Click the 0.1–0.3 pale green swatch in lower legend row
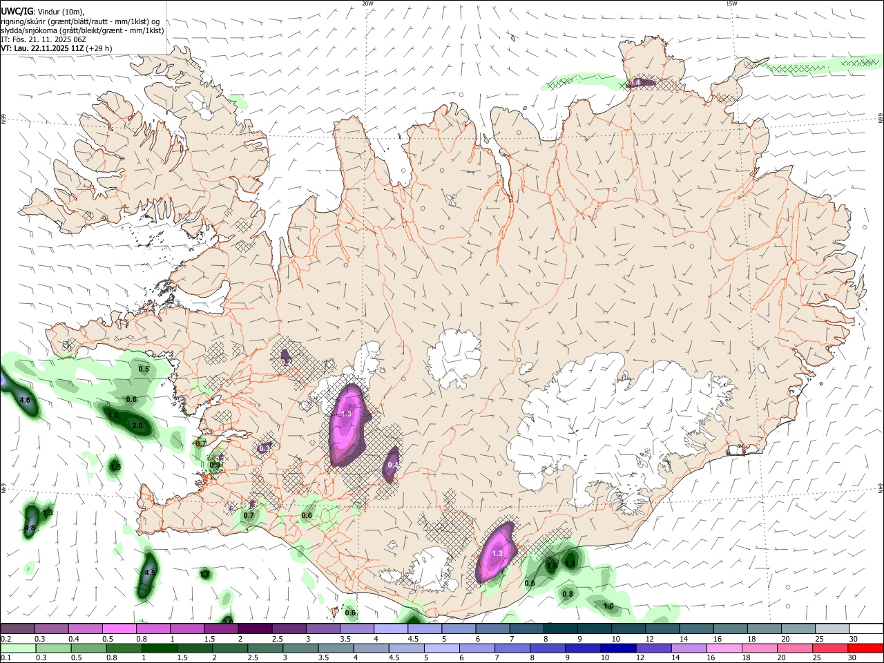 coord(17,648)
